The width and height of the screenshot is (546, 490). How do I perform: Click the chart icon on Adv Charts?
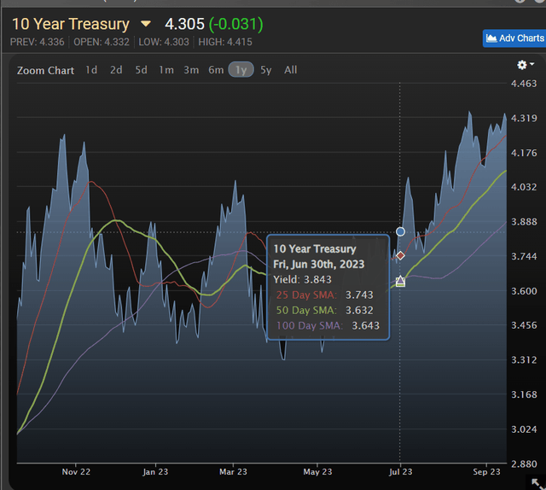click(491, 38)
